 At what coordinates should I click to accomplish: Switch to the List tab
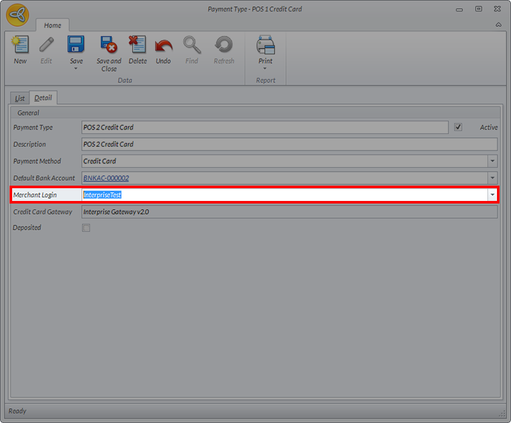tap(20, 98)
